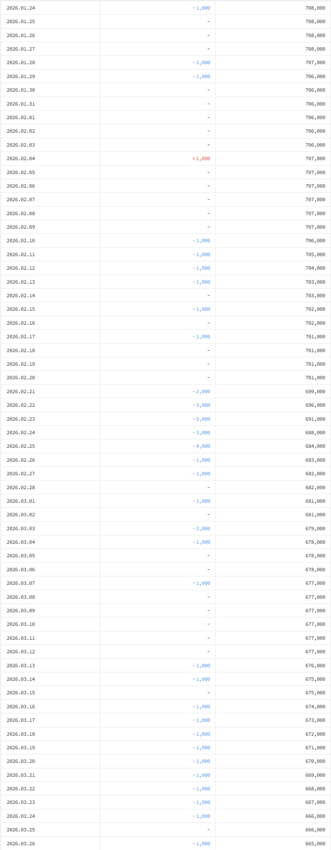Select the 2026.03.15 date row
This screenshot has width=331, height=850.
[x=21, y=693]
